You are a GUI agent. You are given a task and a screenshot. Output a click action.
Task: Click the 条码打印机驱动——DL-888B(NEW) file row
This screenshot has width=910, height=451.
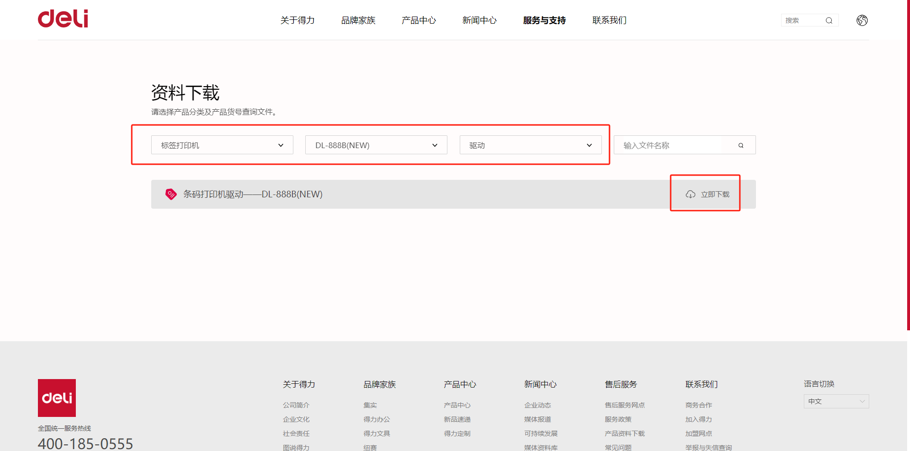coord(253,194)
